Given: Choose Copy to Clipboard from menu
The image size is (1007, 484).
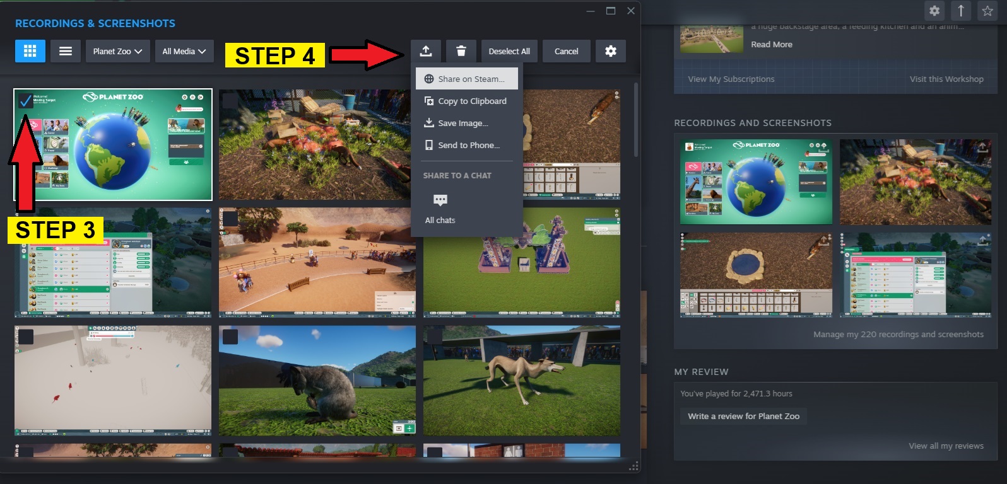Looking at the screenshot, I should 467,101.
